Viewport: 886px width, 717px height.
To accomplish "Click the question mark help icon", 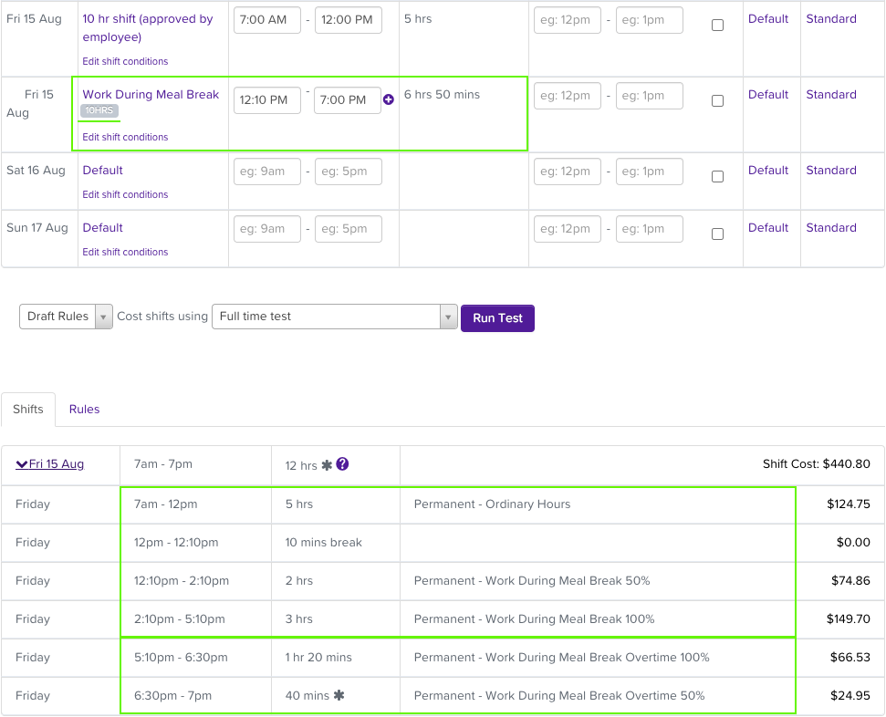I will click(x=342, y=464).
